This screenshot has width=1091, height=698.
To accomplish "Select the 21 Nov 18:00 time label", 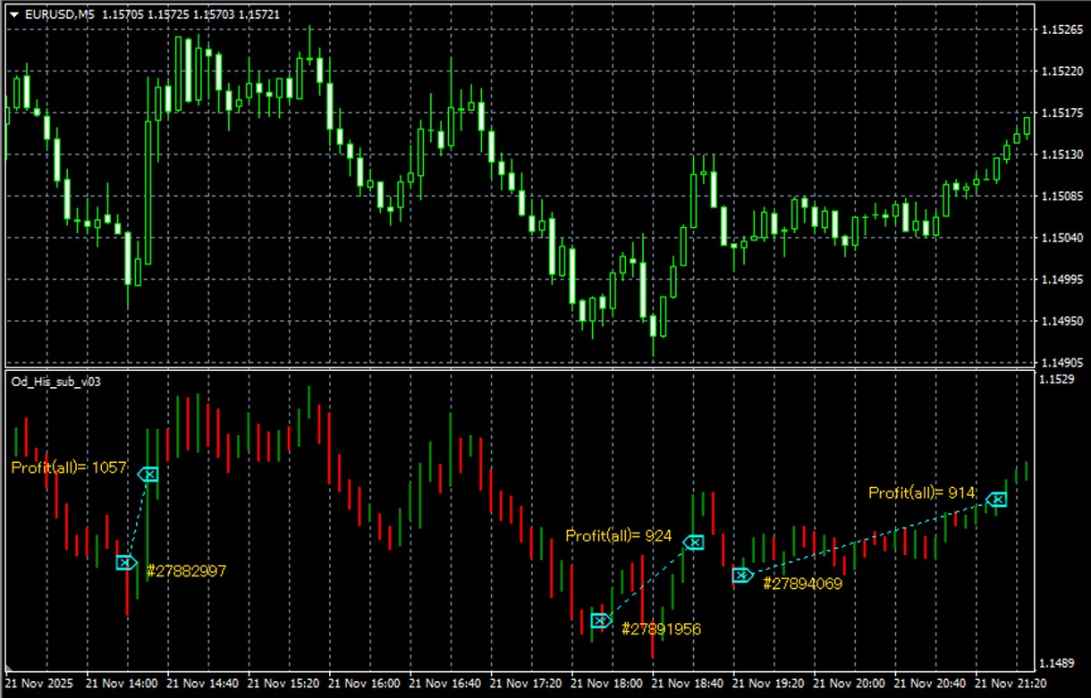I will (x=607, y=684).
